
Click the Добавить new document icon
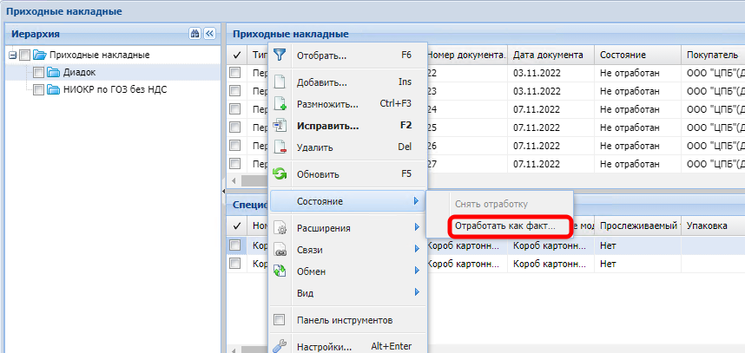point(280,82)
